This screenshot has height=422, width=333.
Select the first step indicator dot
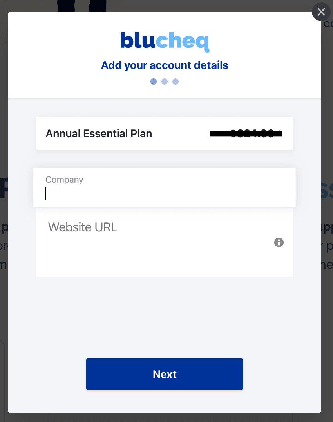[x=154, y=82]
